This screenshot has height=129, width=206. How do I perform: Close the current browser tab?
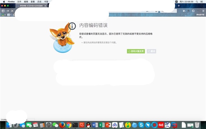point(45,6)
